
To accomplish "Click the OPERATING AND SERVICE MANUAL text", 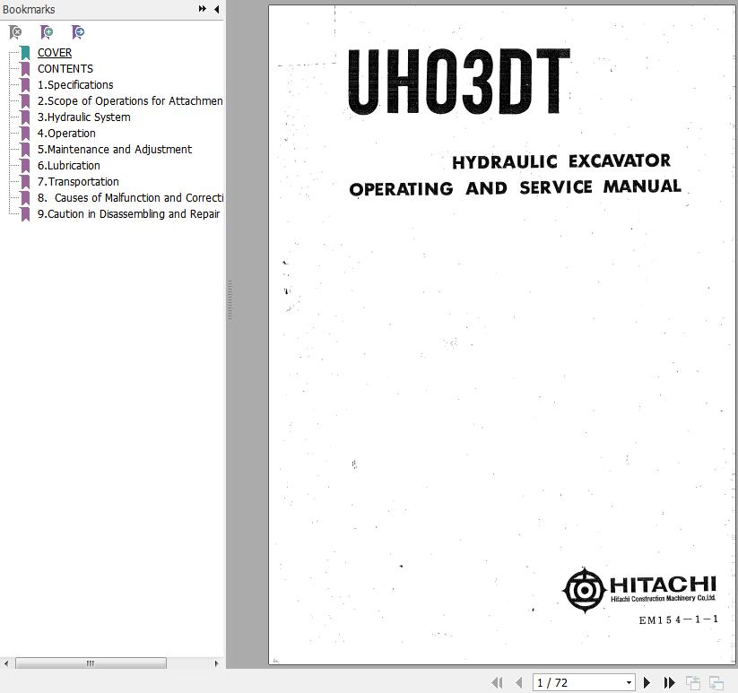I will pos(516,187).
